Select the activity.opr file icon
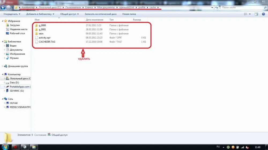 tap(36, 38)
